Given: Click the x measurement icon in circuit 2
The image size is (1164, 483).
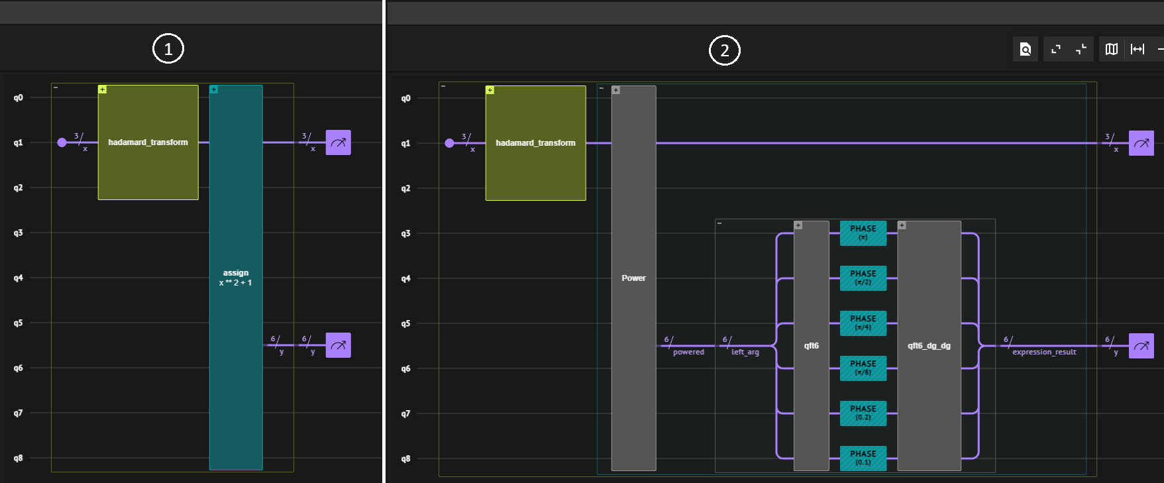Looking at the screenshot, I should 1141,143.
